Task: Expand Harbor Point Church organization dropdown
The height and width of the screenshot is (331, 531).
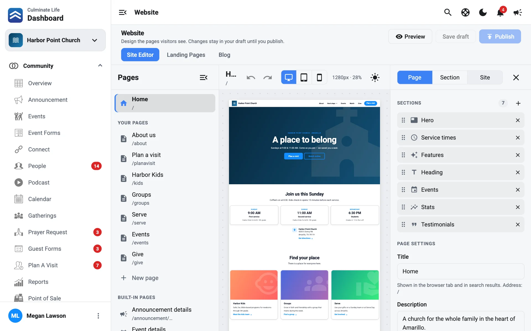Action: 55,40
